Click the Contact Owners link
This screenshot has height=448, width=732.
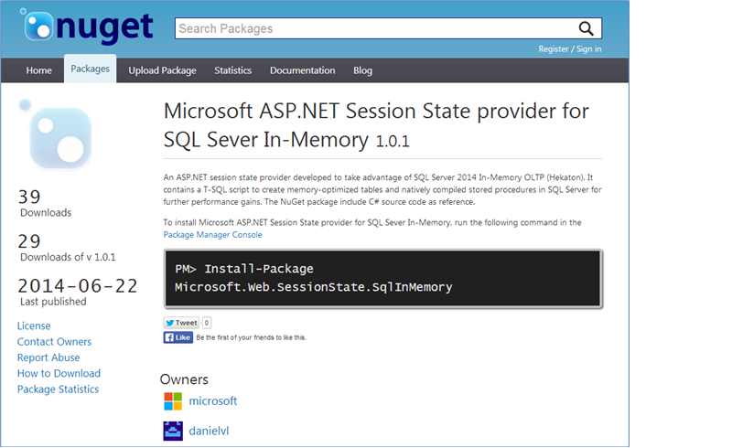(54, 342)
